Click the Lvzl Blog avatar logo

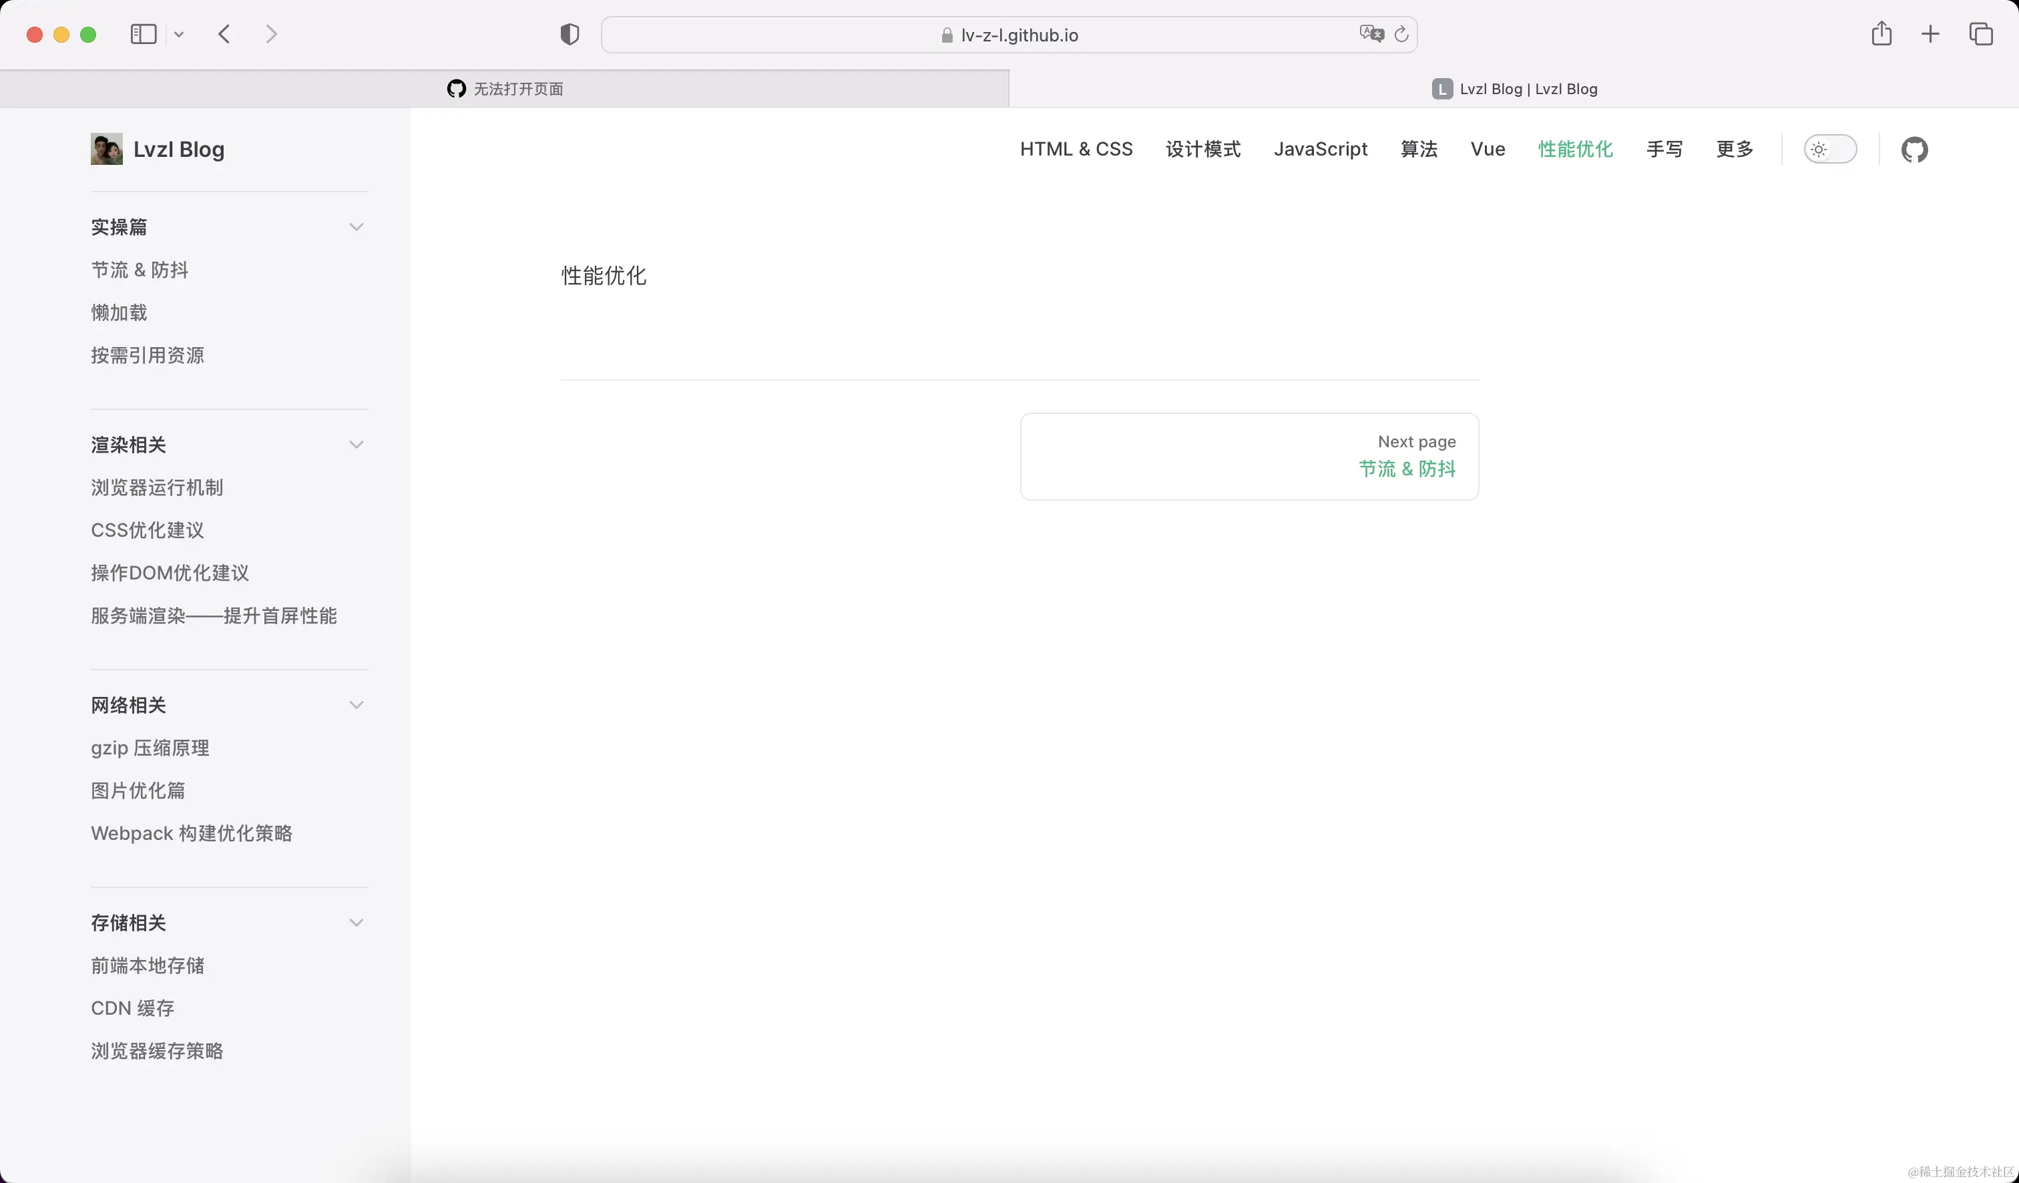[107, 150]
